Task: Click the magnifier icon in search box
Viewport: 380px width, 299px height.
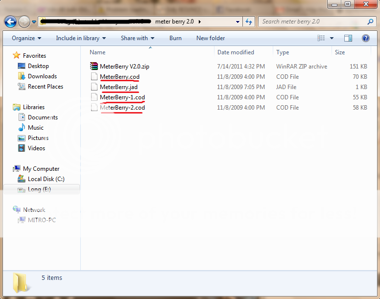Action: click(x=370, y=22)
